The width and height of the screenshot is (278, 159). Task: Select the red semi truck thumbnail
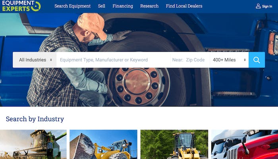point(245,144)
